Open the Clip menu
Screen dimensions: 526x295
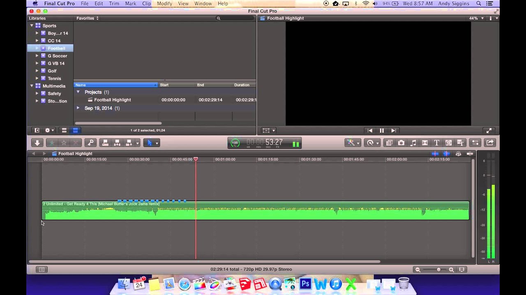pyautogui.click(x=146, y=3)
